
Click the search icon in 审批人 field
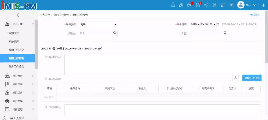pos(114,33)
